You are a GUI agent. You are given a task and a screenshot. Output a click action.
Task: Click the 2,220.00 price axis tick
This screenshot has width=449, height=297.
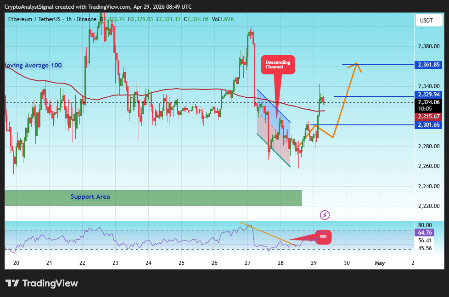[x=429, y=206]
